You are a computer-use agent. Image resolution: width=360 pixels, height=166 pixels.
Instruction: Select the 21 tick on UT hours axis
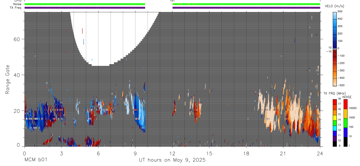point(283,153)
